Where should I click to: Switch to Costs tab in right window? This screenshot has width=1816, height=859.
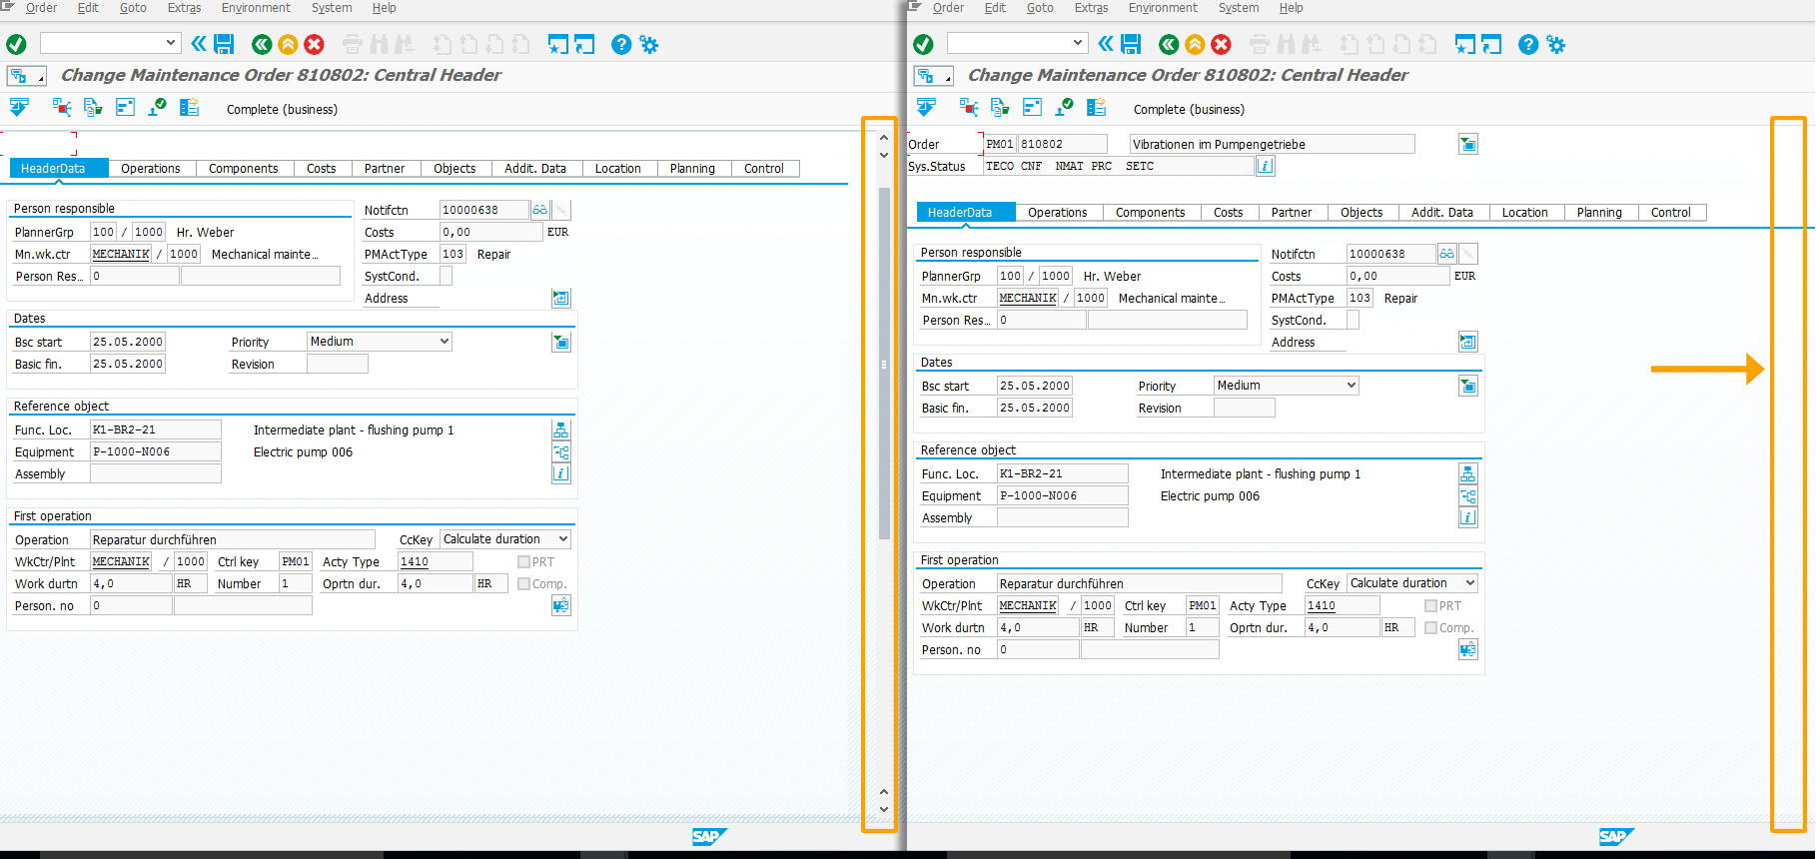coord(1229,213)
